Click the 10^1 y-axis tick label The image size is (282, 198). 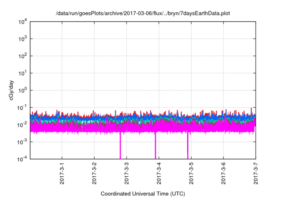[x=22, y=73]
